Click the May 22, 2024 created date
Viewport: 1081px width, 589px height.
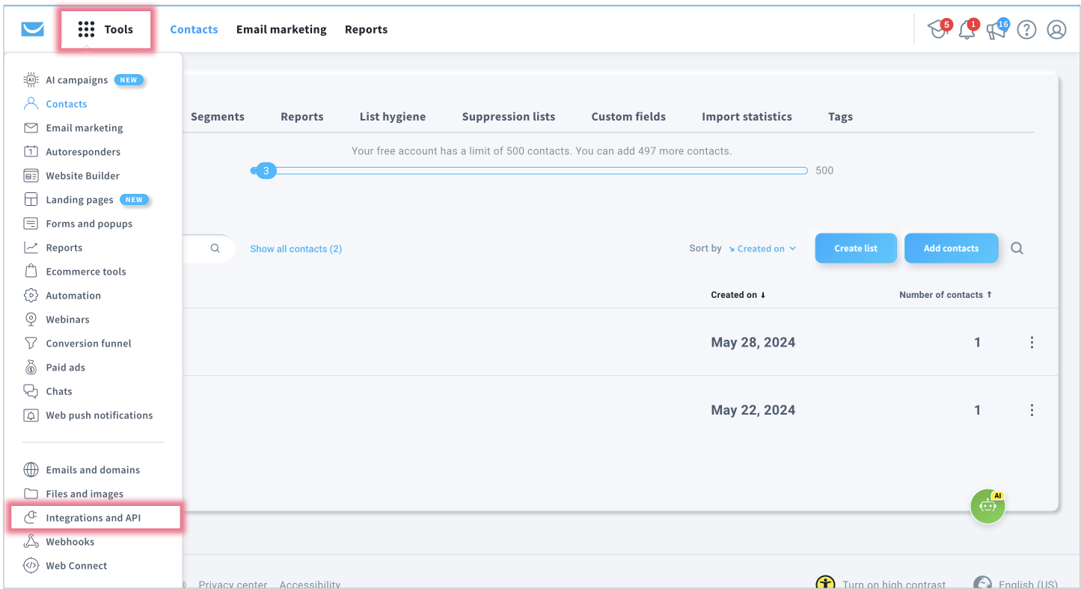tap(753, 410)
